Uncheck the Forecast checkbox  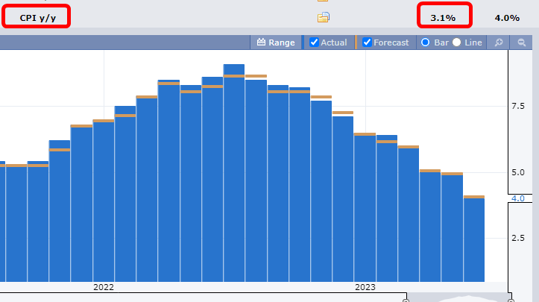pyautogui.click(x=367, y=43)
